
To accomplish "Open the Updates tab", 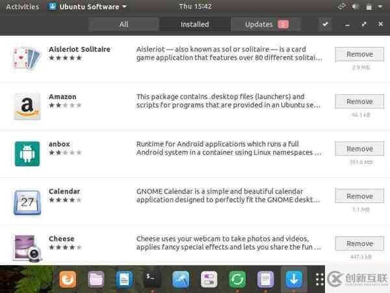I will click(x=266, y=24).
